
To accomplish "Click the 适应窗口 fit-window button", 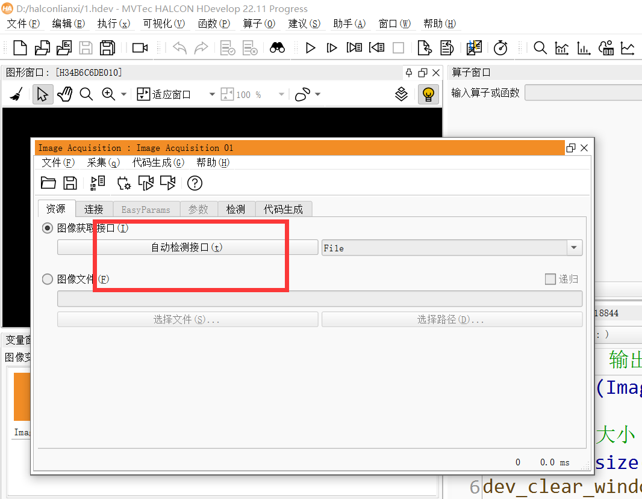I will [164, 94].
